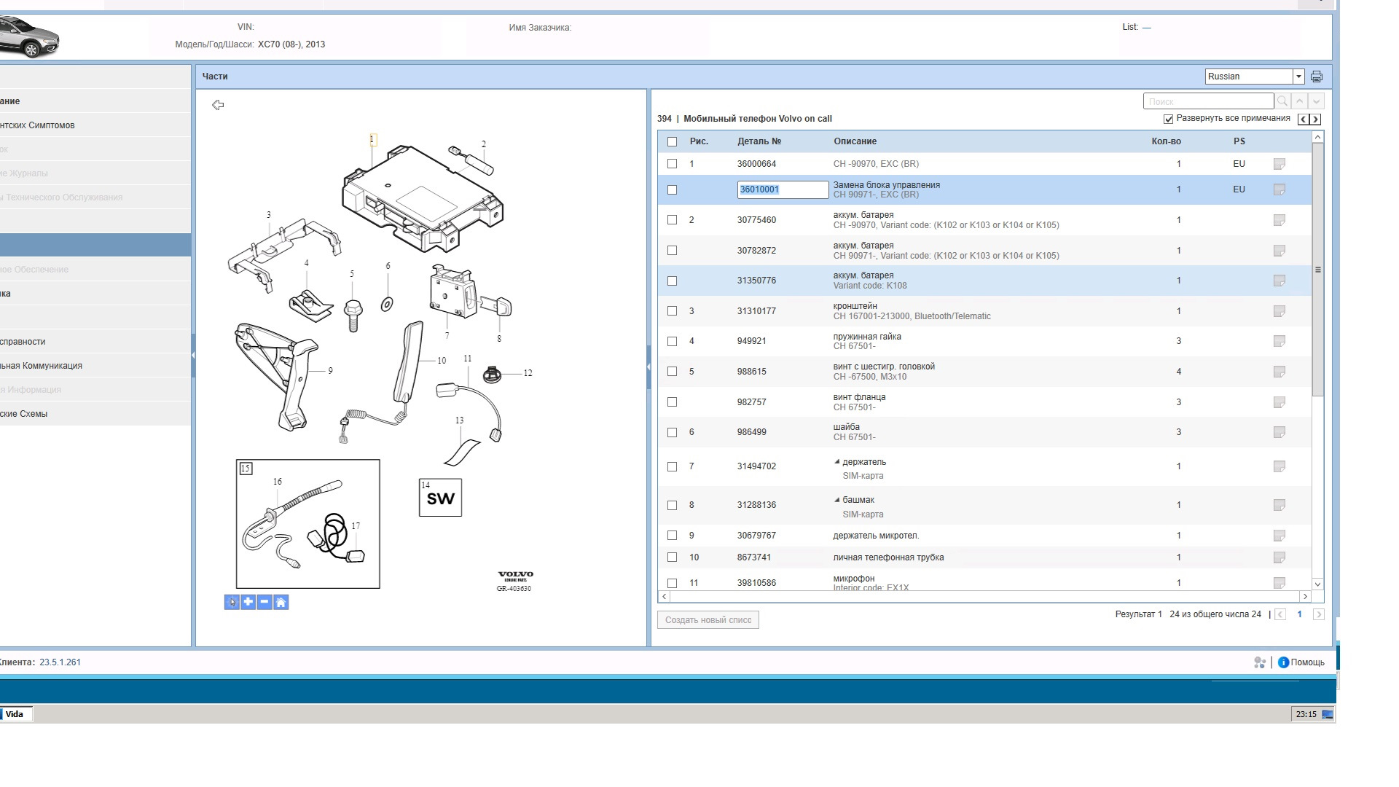
Task: Select the pointer tool below the diagram
Action: pos(232,602)
